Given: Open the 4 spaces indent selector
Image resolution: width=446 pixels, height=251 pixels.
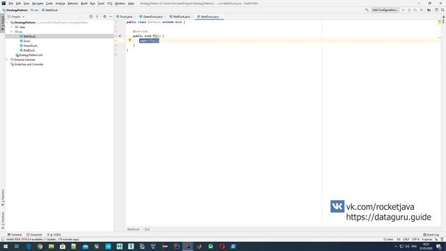Looking at the screenshot, I should click(427, 239).
